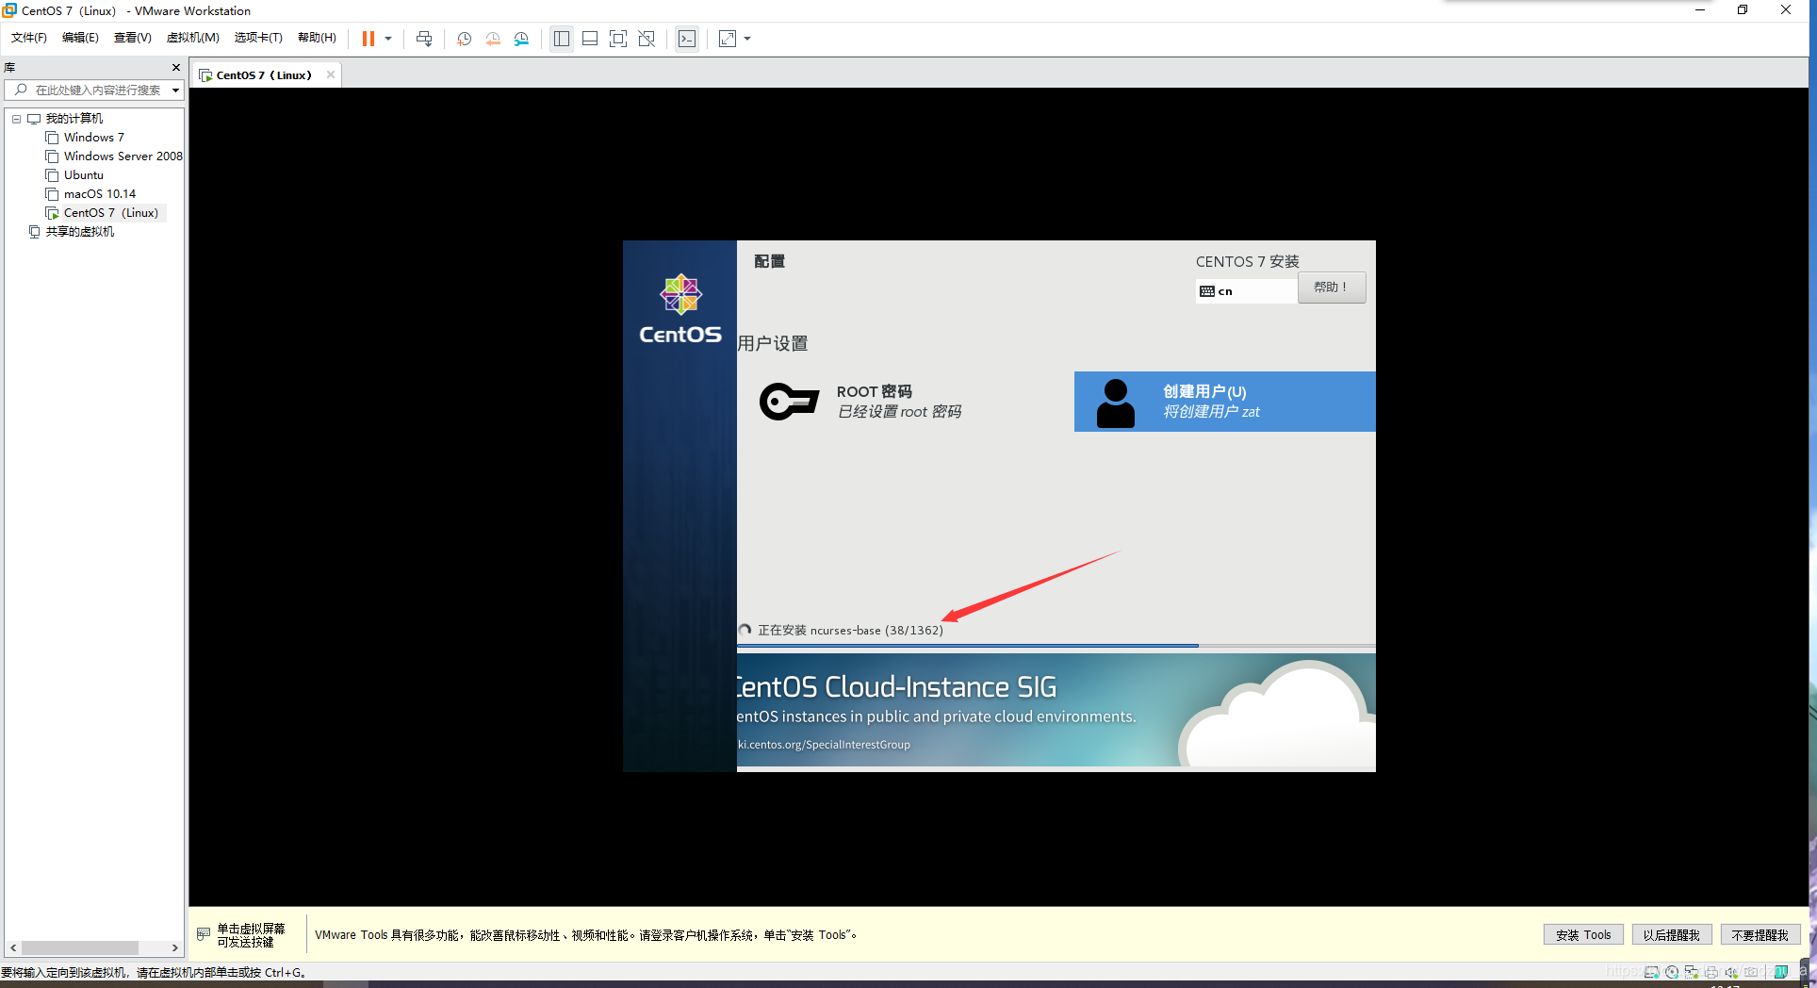Screen dimensions: 1817x988
Task: Switch to the CentOS 7 (Linux) tab
Action: 264,75
